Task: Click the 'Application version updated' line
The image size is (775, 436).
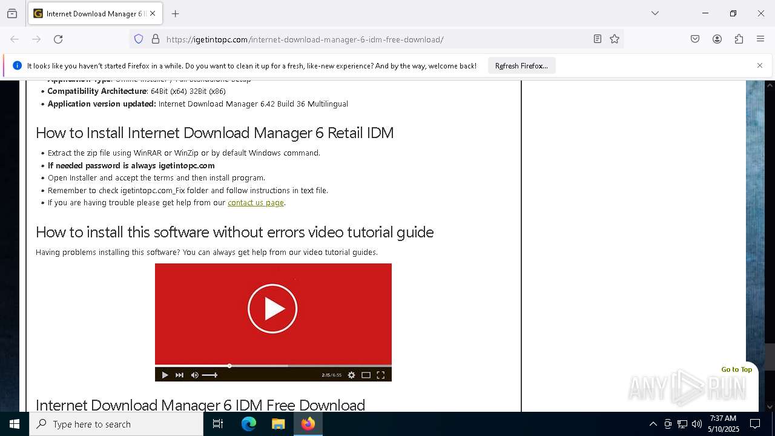Action: click(x=197, y=104)
